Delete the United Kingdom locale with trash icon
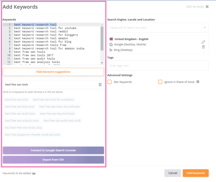 click(x=203, y=47)
